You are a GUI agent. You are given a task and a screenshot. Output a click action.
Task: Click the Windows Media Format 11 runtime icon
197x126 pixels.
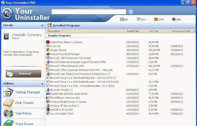tap(48, 102)
